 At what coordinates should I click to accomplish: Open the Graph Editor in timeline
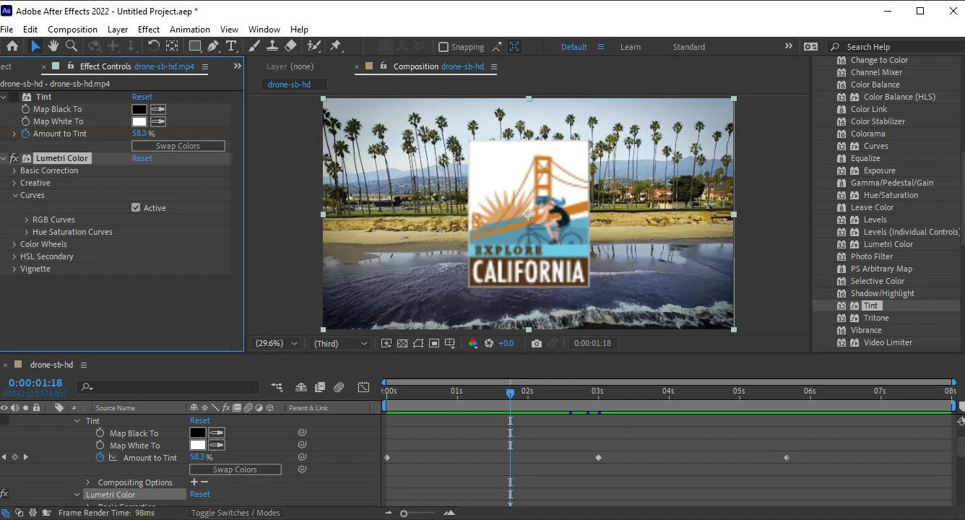click(363, 388)
